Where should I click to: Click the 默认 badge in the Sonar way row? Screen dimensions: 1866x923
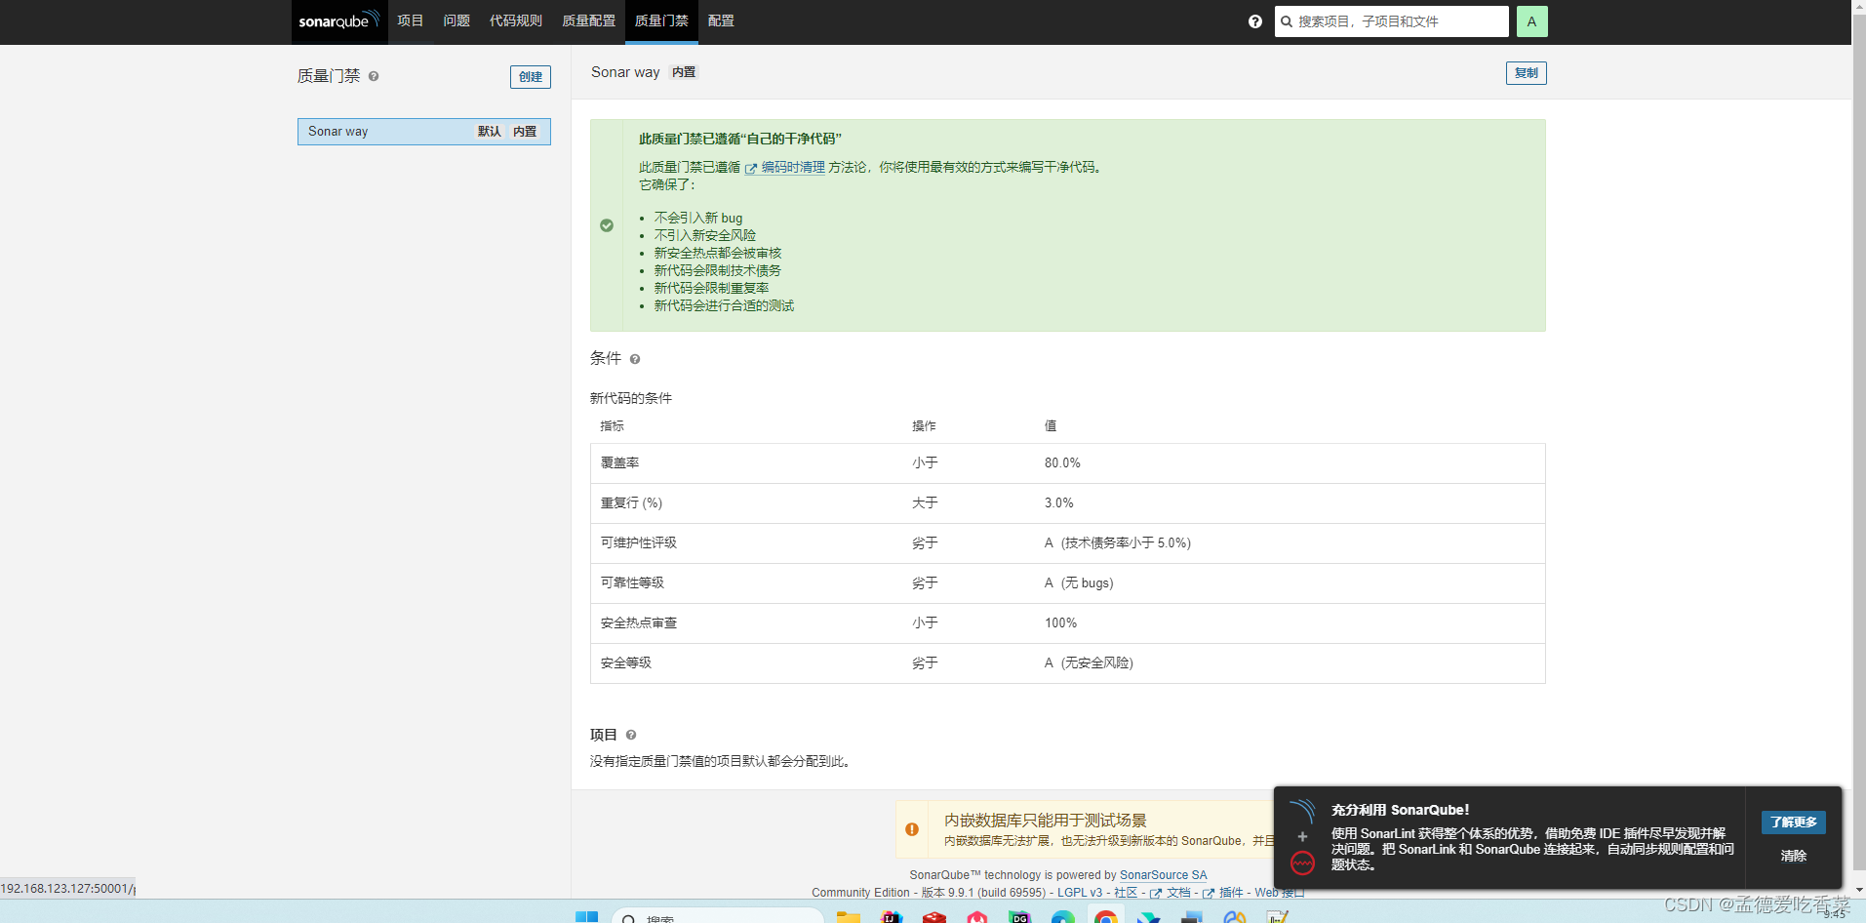(489, 132)
